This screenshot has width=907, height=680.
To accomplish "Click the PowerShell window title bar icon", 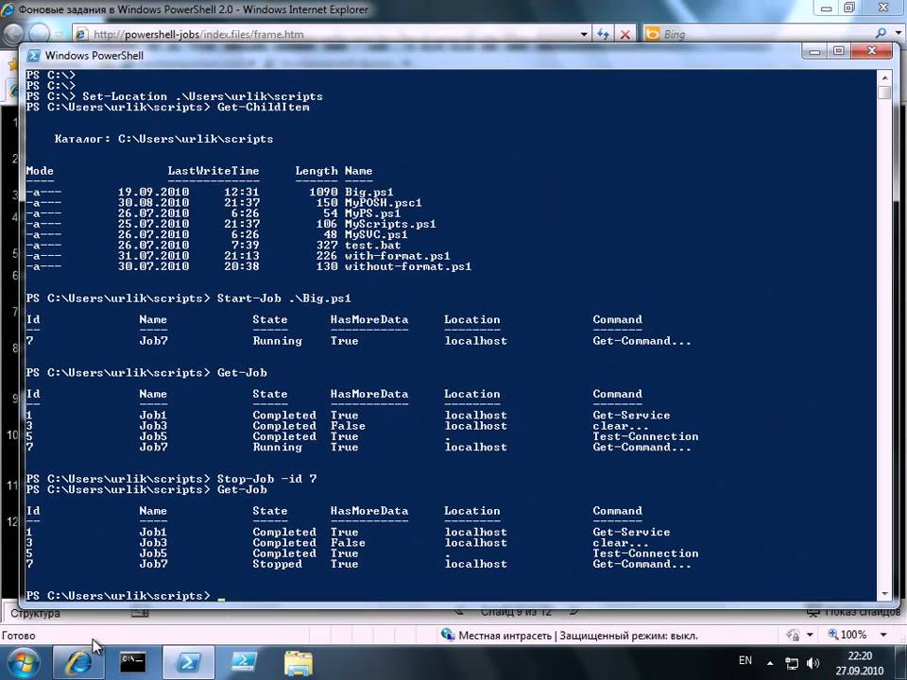I will click(34, 56).
